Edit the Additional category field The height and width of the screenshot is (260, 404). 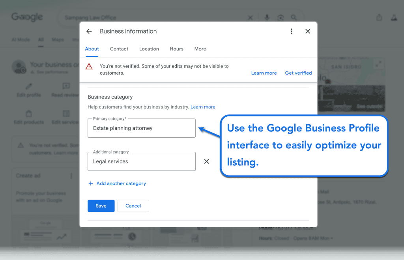pos(142,161)
